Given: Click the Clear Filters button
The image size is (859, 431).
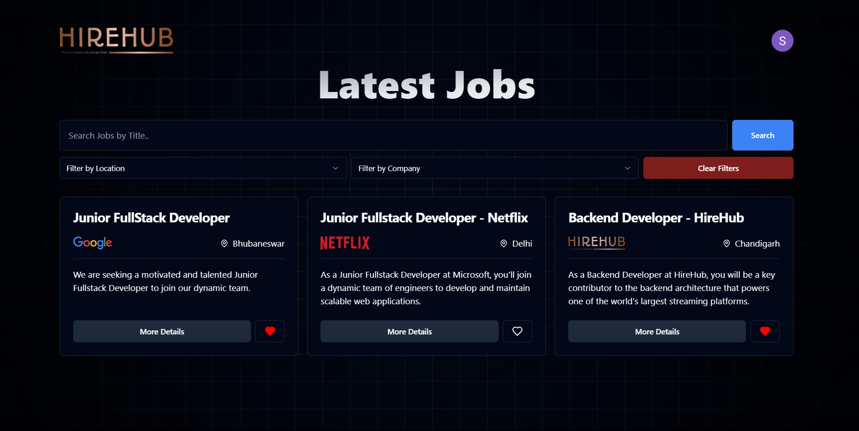Looking at the screenshot, I should point(718,168).
